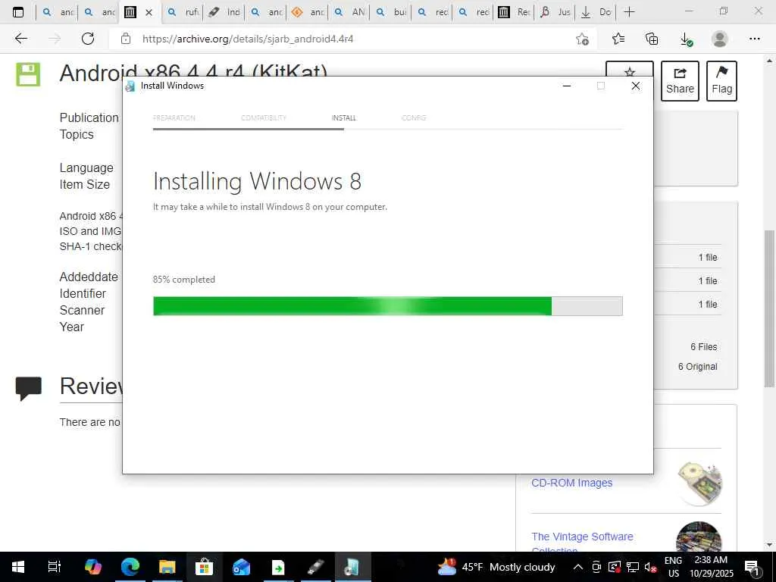776x582 pixels.
Task: Favorite this archive item with the star
Action: click(x=630, y=72)
